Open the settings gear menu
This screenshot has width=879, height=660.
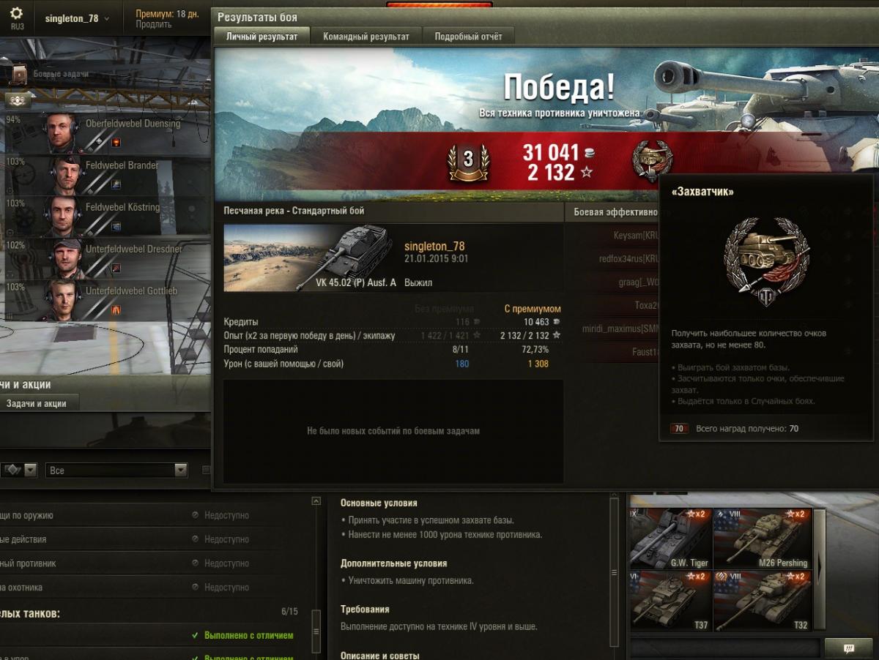16,13
